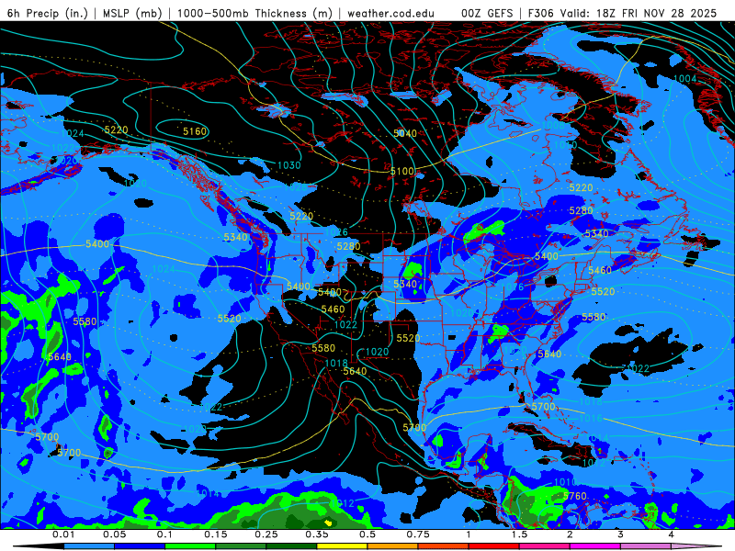Viewport: 735px width, 551px height.
Task: Click the dark green 0.25–0.35 legend swatch
Action: click(291, 546)
